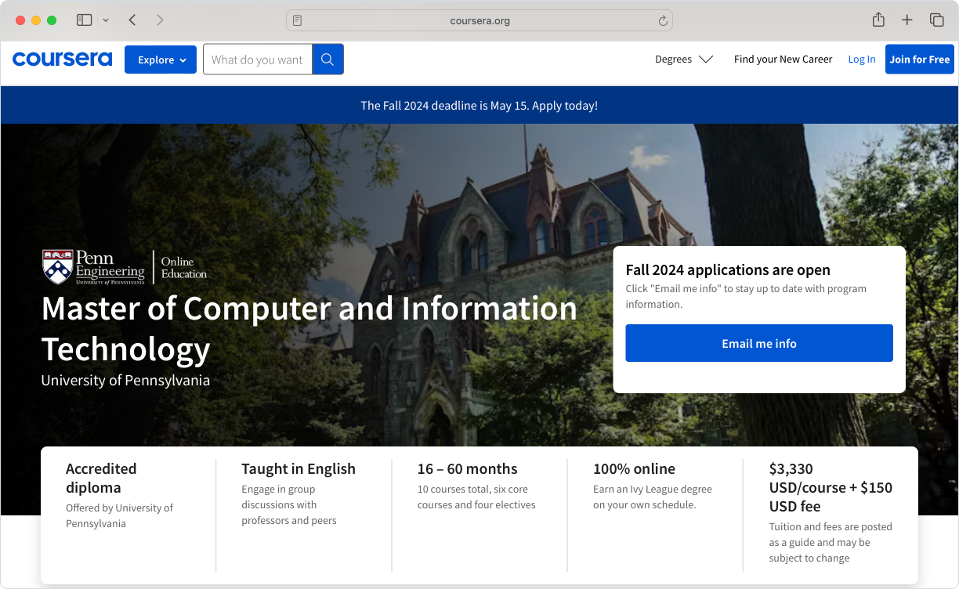Click the blue search magnifier icon
The height and width of the screenshot is (589, 959).
(x=328, y=60)
